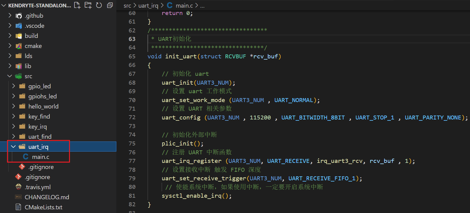
Task: Expand the build folder chevron
Action: [x=10, y=36]
